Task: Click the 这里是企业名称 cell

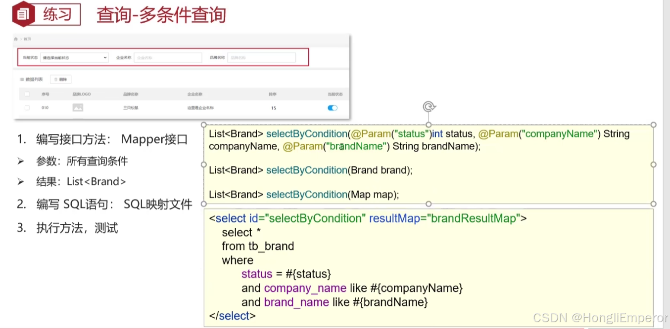Action: pyautogui.click(x=200, y=108)
